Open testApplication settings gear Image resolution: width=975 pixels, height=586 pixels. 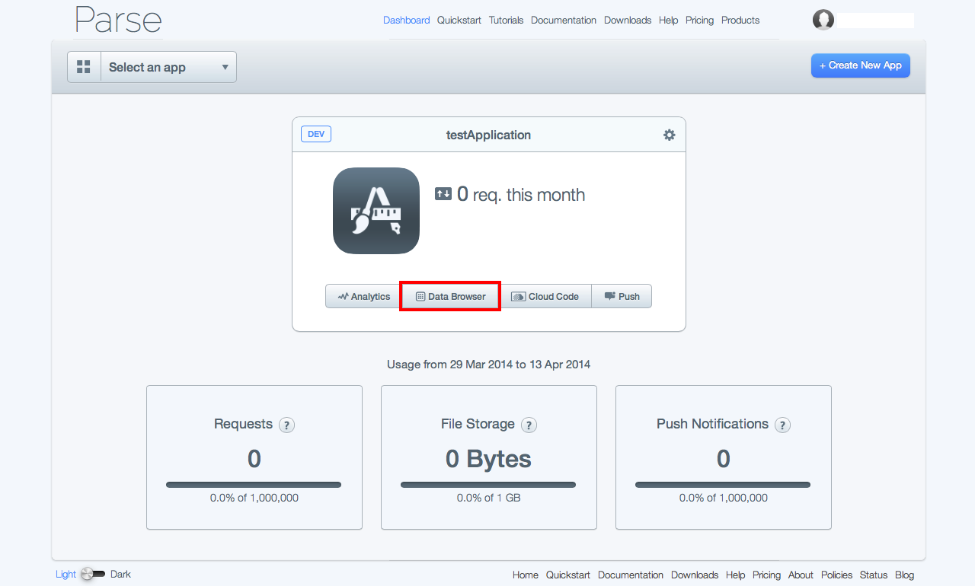point(669,135)
